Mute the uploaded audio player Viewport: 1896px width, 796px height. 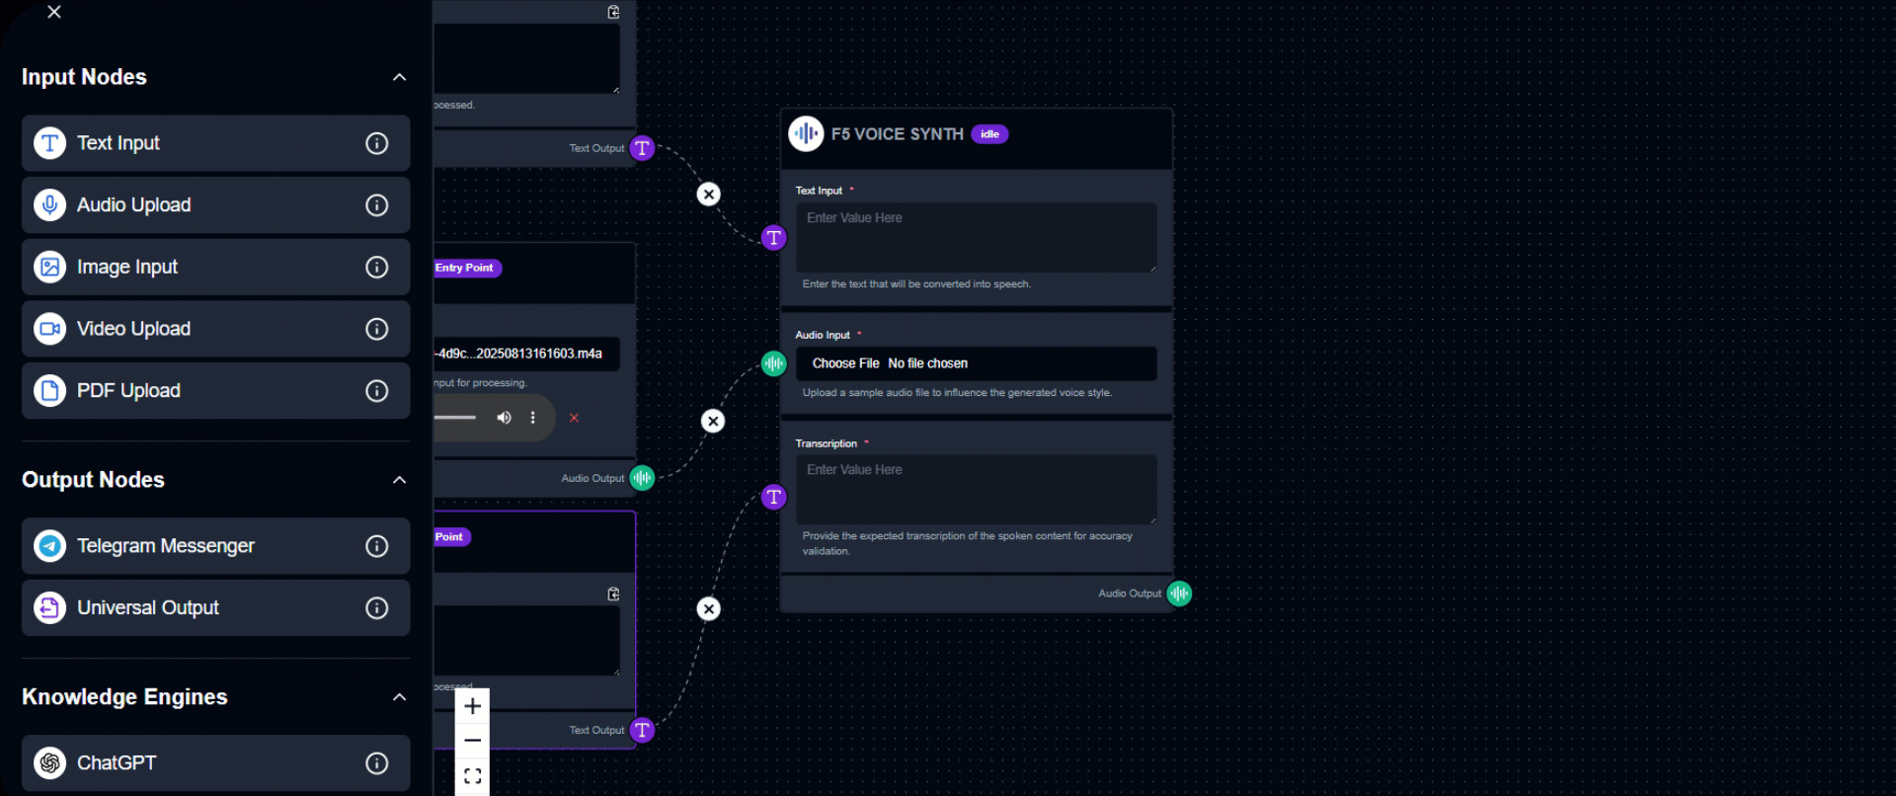coord(504,418)
